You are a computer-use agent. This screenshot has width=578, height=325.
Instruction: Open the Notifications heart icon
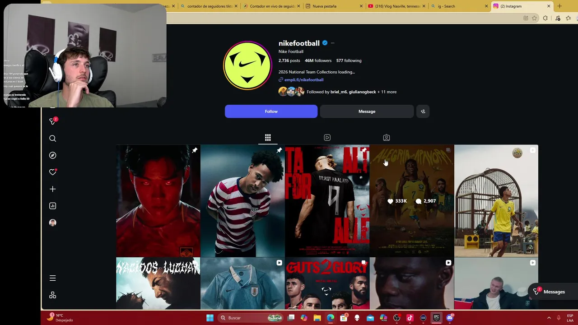coord(52,172)
